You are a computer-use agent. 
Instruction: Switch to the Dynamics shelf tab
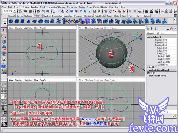78,16
